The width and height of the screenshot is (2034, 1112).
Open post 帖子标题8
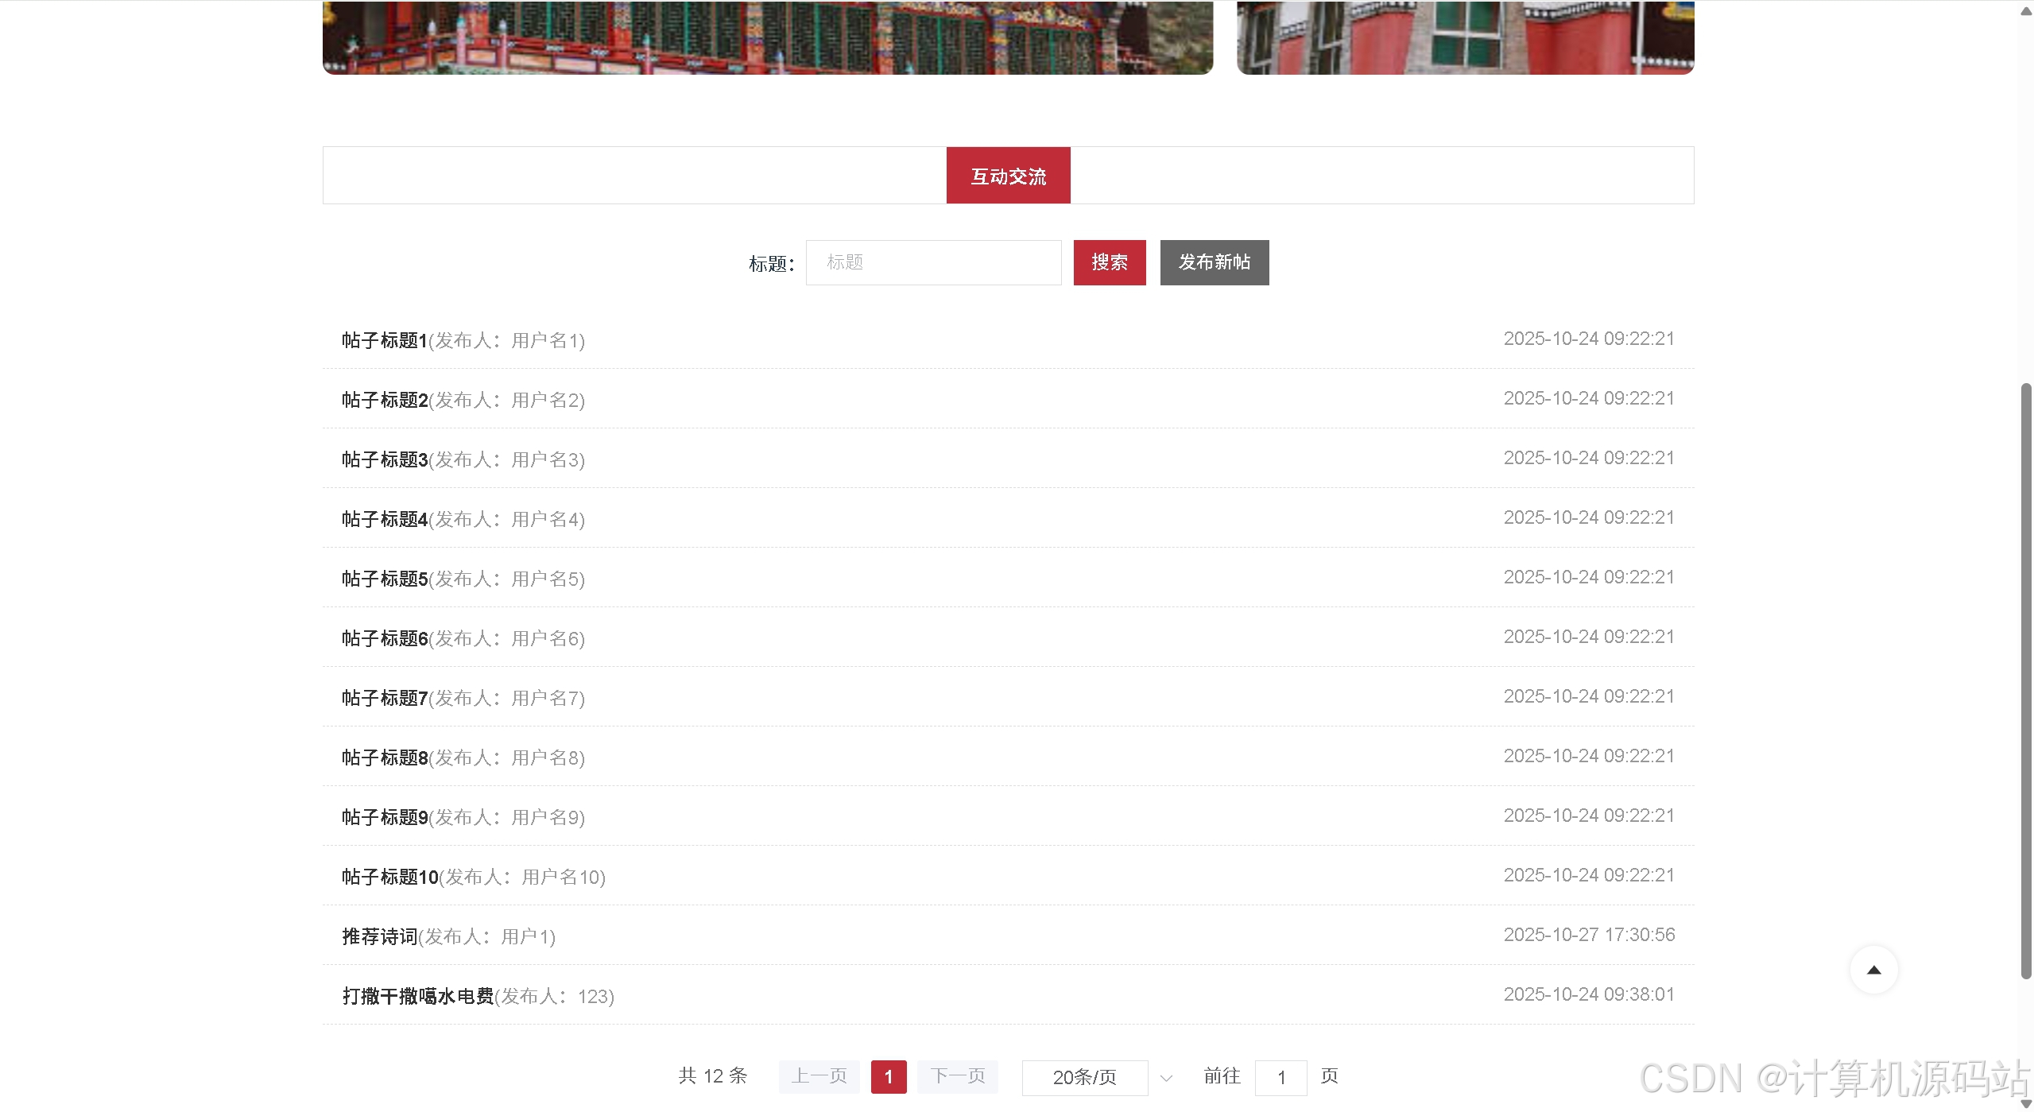[x=385, y=757]
